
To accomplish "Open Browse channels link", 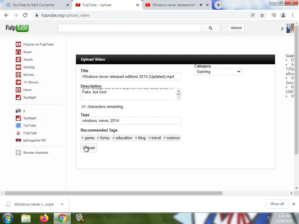I will [35, 153].
